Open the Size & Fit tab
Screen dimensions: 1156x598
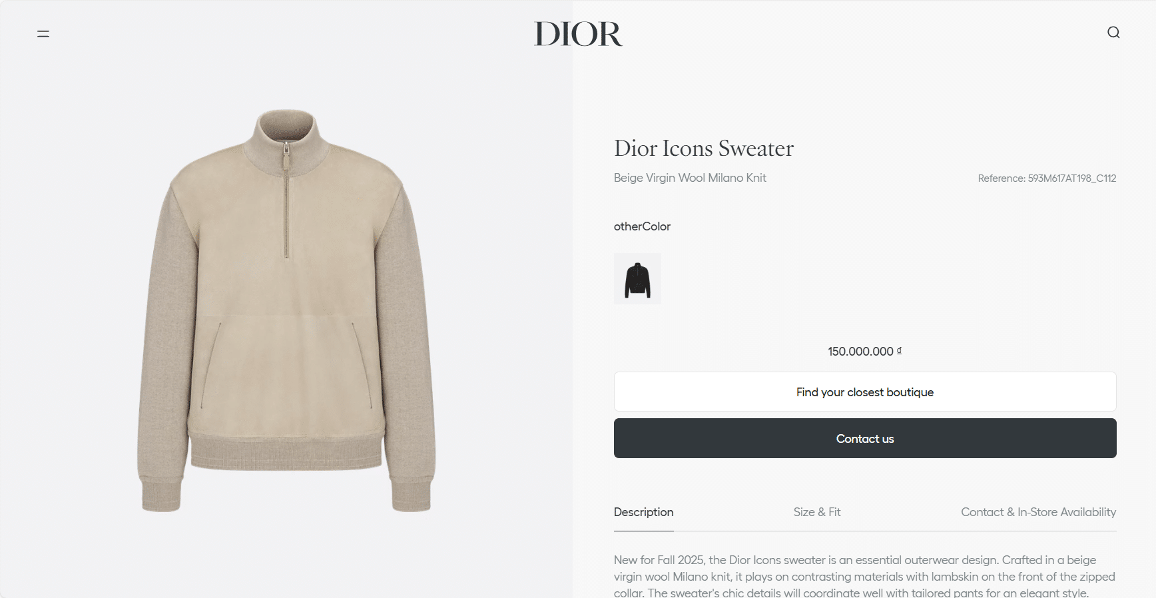[x=817, y=512]
